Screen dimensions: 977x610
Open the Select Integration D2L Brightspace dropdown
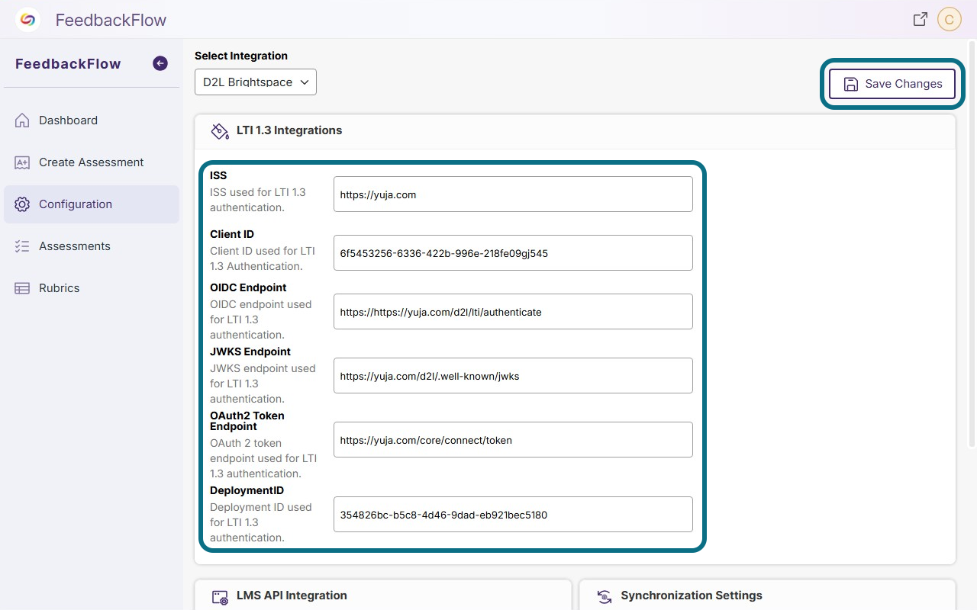(256, 82)
